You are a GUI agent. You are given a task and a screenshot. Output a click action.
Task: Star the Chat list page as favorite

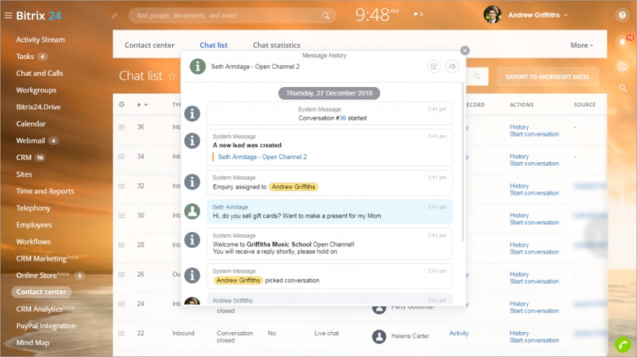[172, 76]
